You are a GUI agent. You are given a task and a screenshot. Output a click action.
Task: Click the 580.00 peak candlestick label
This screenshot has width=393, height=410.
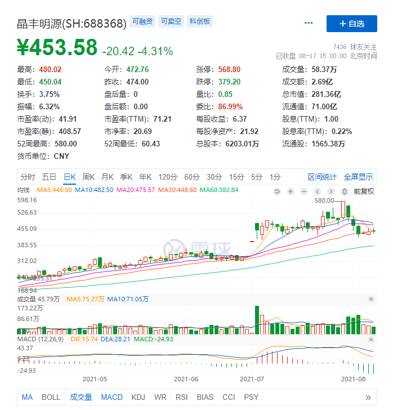pyautogui.click(x=324, y=200)
